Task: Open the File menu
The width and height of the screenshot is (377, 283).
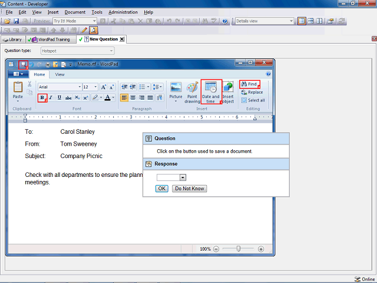Action: coord(9,12)
